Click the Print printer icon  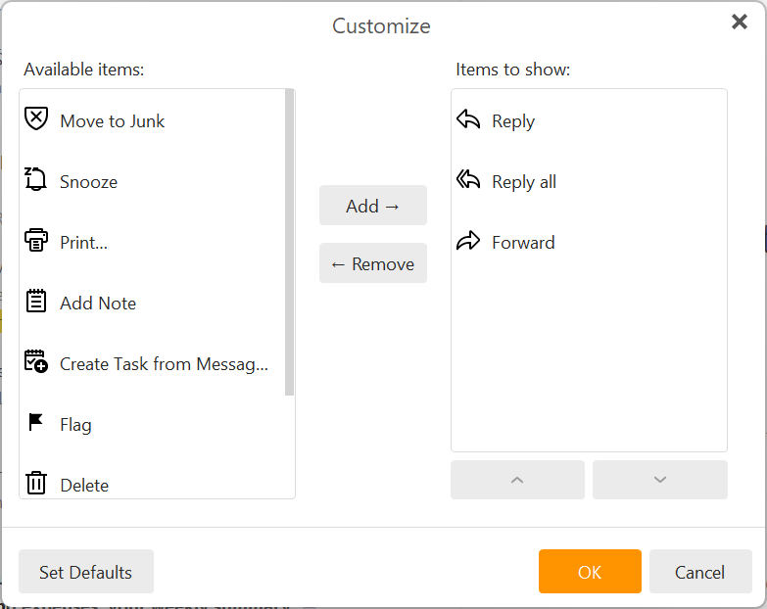(x=36, y=241)
